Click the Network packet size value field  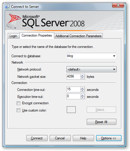pyautogui.click(x=73, y=77)
